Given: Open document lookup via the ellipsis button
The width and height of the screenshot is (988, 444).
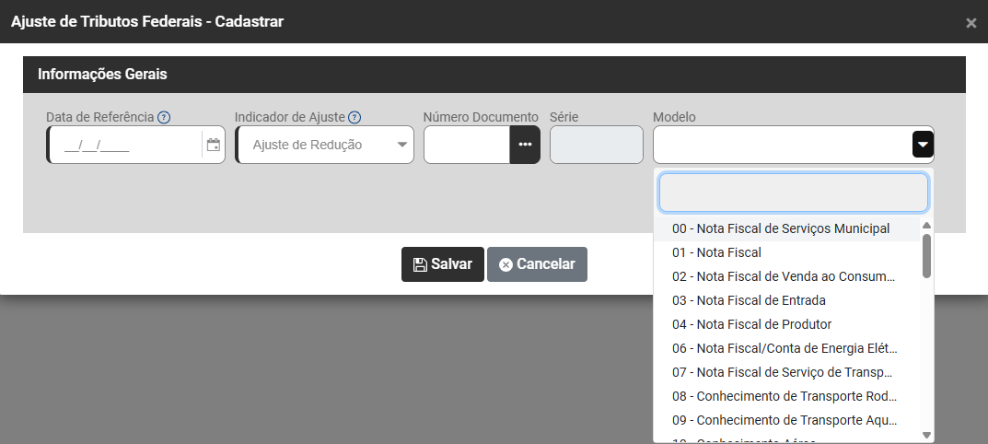Looking at the screenshot, I should [x=525, y=145].
